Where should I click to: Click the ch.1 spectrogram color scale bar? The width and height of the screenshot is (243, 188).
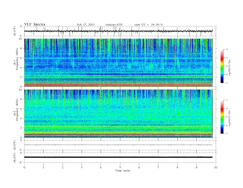click(222, 66)
